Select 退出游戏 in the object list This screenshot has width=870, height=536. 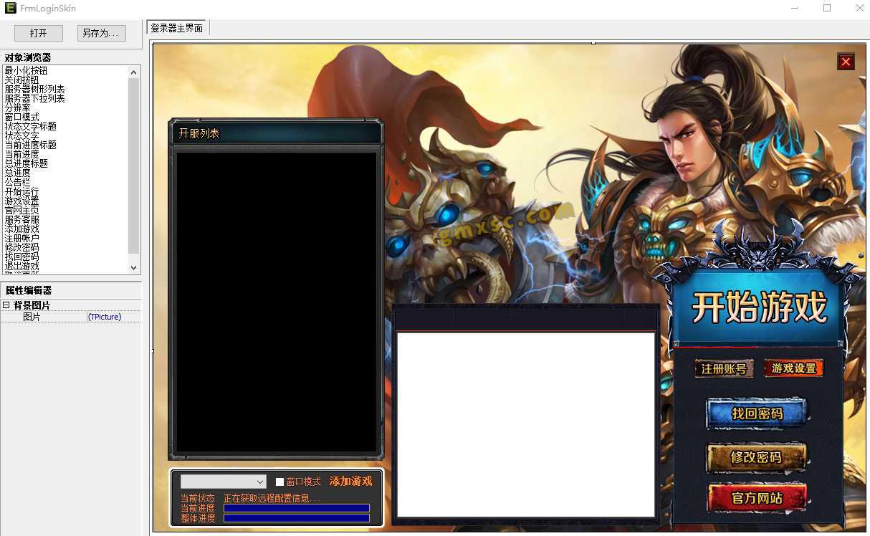point(21,266)
